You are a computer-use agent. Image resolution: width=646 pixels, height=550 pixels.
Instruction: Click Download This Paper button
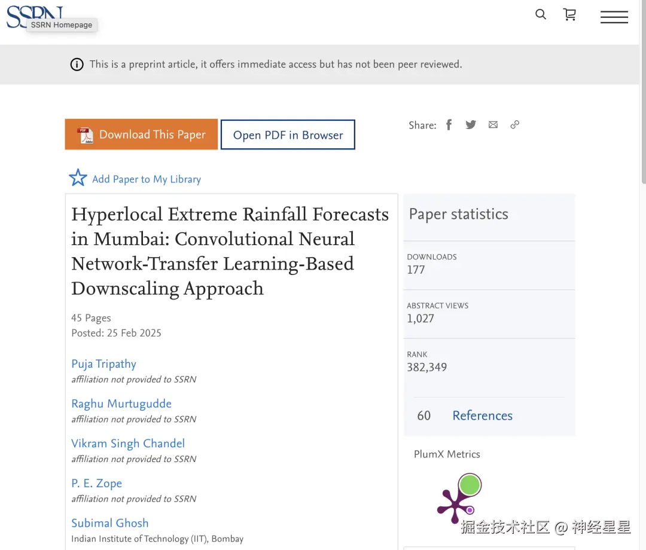[141, 134]
